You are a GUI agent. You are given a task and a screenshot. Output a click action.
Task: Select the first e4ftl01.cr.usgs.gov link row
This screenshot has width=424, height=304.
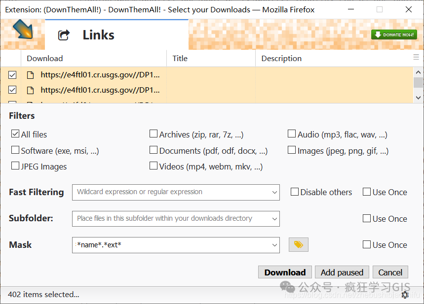(x=207, y=75)
